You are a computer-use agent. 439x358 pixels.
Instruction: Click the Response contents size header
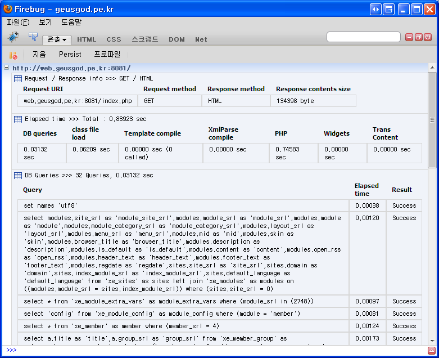coord(313,89)
